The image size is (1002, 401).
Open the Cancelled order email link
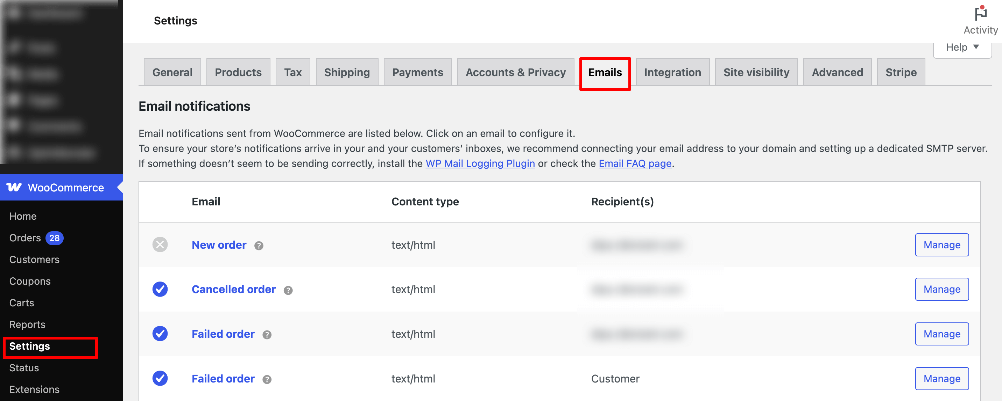coord(233,289)
